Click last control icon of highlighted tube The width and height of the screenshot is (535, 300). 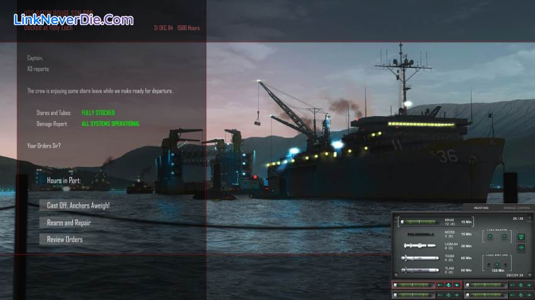click(456, 285)
